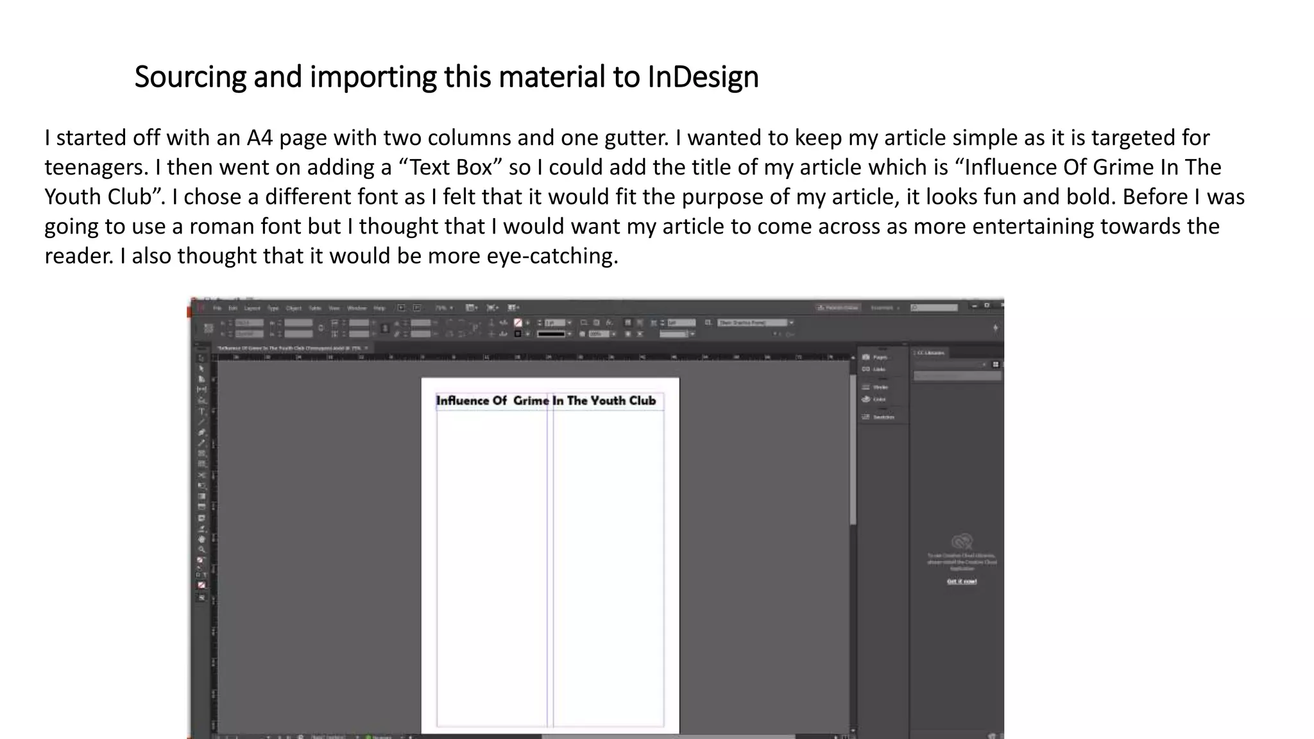Open the Layout menu
Screen dimensions: 1314x739
point(252,308)
